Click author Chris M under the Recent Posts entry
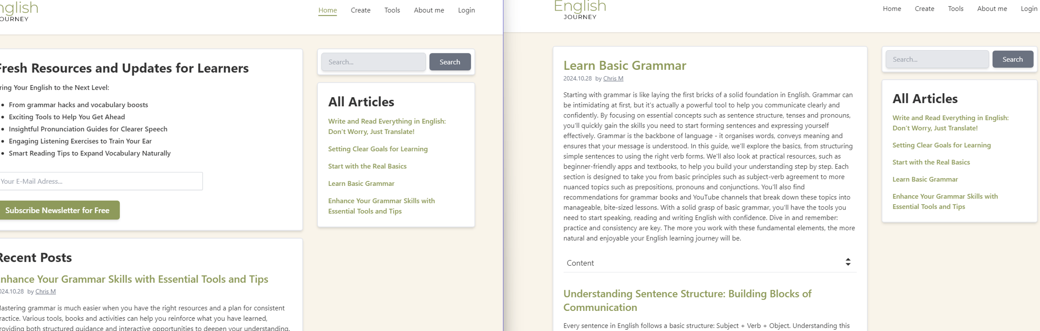This screenshot has width=1040, height=331. (45, 291)
